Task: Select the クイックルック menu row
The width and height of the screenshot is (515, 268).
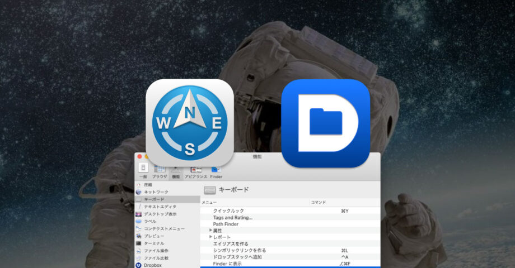Action: click(290, 210)
